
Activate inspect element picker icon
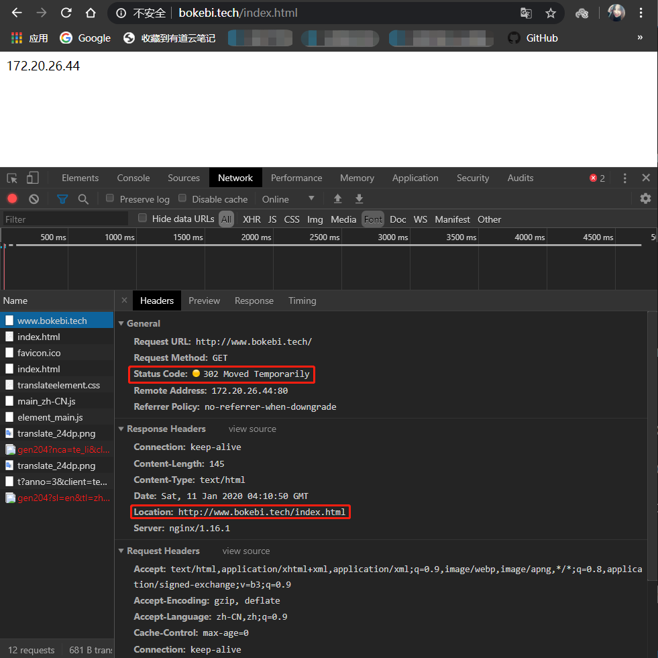pyautogui.click(x=12, y=178)
